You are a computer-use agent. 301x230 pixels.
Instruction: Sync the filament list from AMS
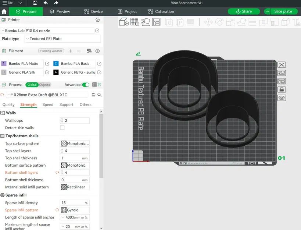pyautogui.click(x=89, y=51)
